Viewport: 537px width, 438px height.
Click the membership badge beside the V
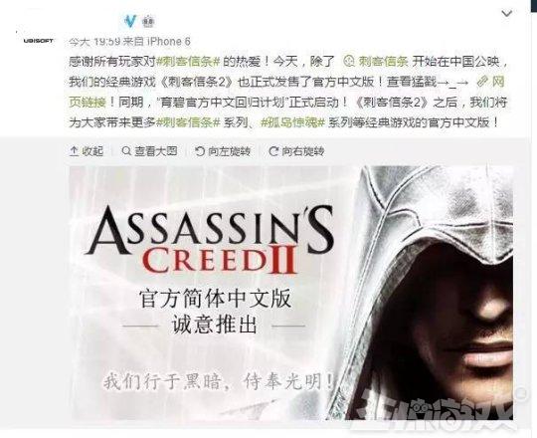[x=147, y=21]
